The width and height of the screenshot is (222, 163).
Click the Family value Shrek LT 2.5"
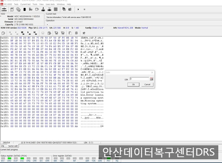point(98,28)
